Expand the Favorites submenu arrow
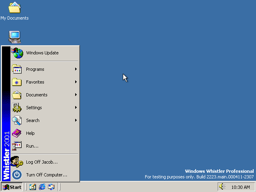Viewport: 256px width, 192px height. point(76,82)
